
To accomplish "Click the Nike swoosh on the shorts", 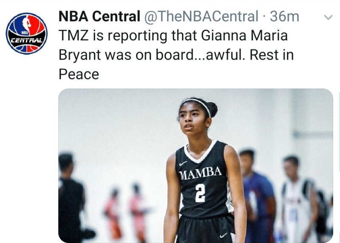I will tap(224, 235).
